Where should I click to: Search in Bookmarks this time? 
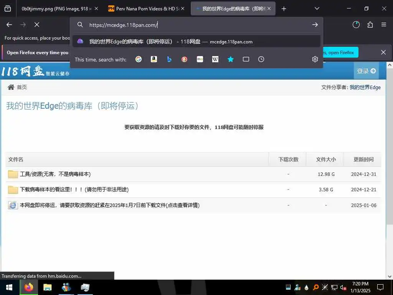point(231,59)
